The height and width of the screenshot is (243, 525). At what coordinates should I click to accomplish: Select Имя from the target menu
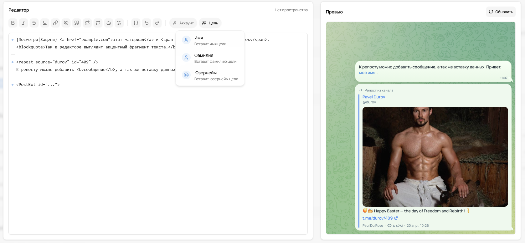tap(210, 41)
